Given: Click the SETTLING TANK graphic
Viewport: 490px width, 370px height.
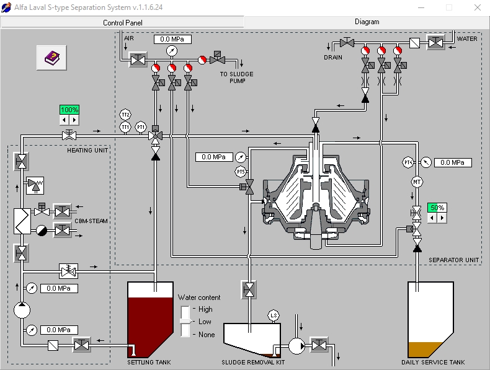Looking at the screenshot, I should click(150, 320).
